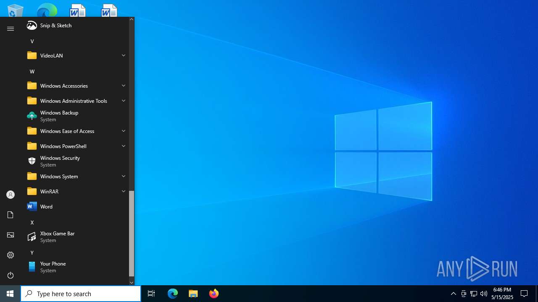Launch Microsoft Edge from taskbar
The image size is (538, 302).
point(173,294)
